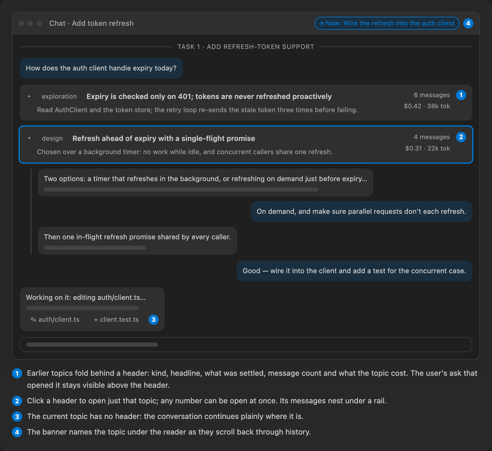Image resolution: width=492 pixels, height=451 pixels.
Task: Click the 'Two options: a timer' message bubble
Action: (x=205, y=182)
